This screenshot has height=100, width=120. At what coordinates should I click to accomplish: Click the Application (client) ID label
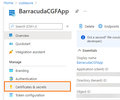pyautogui.click(x=92, y=69)
